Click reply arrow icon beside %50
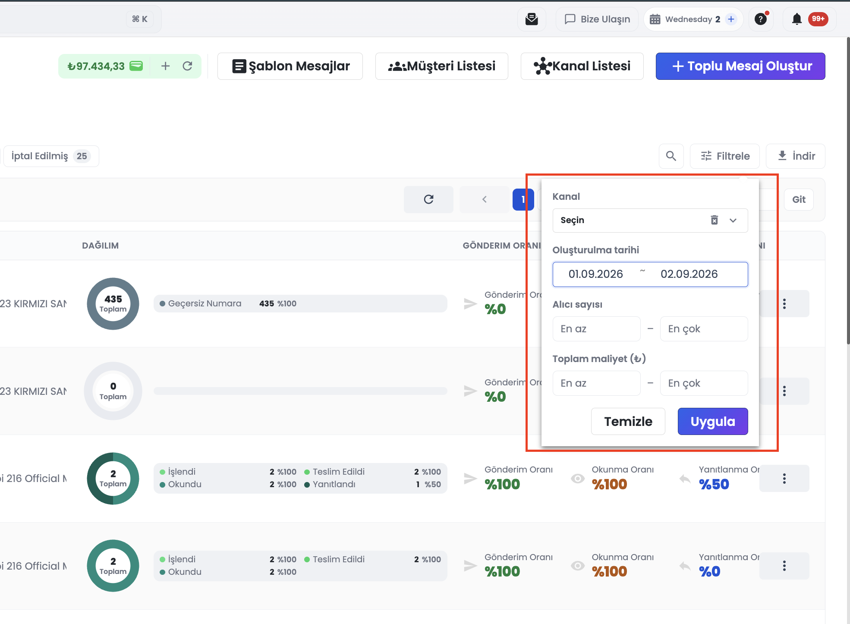The image size is (850, 624). click(685, 478)
